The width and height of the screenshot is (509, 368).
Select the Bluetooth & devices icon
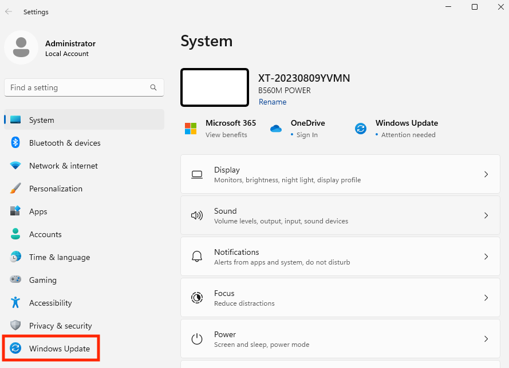coord(14,143)
